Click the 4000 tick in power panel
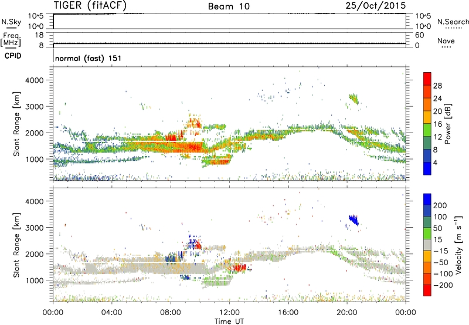The width and height of the screenshot is (469, 325). (34, 80)
